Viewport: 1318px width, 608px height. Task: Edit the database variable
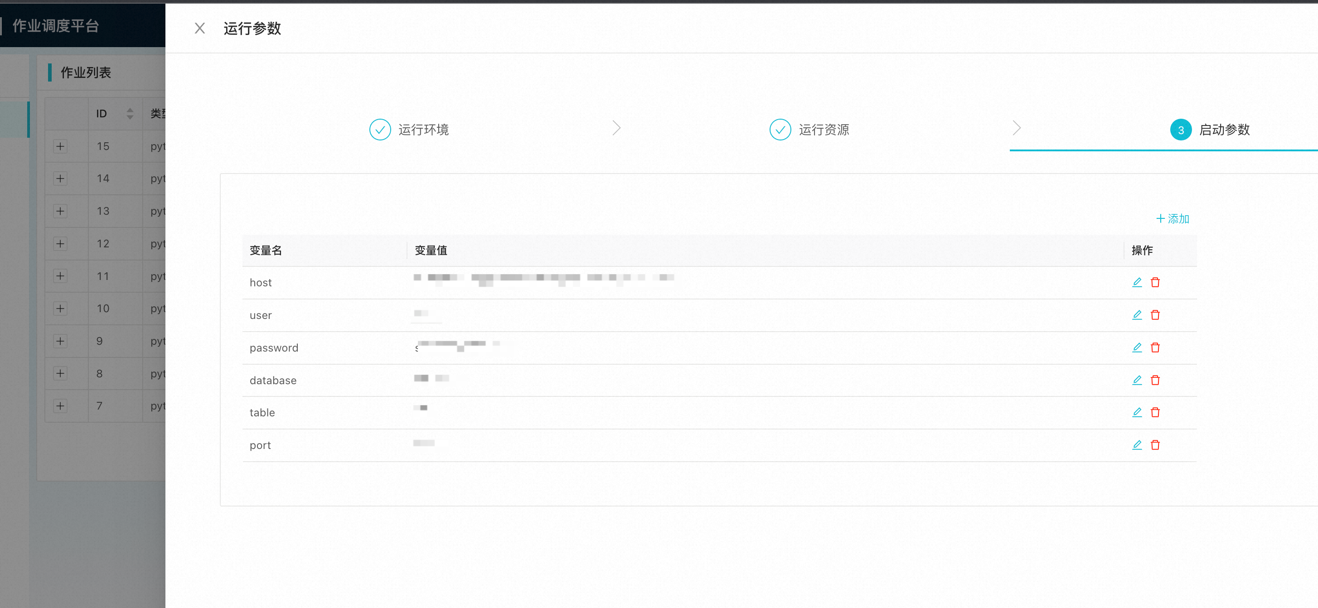pos(1136,380)
